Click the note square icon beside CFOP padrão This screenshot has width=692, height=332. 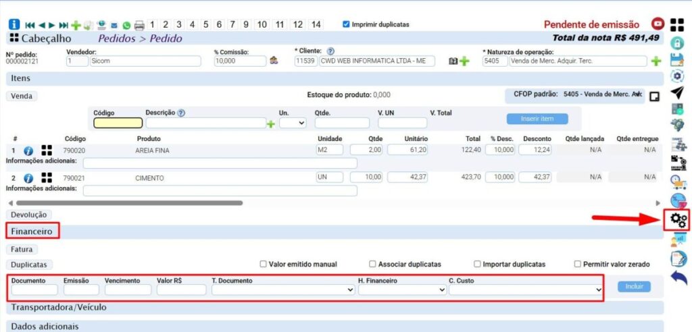click(x=654, y=96)
